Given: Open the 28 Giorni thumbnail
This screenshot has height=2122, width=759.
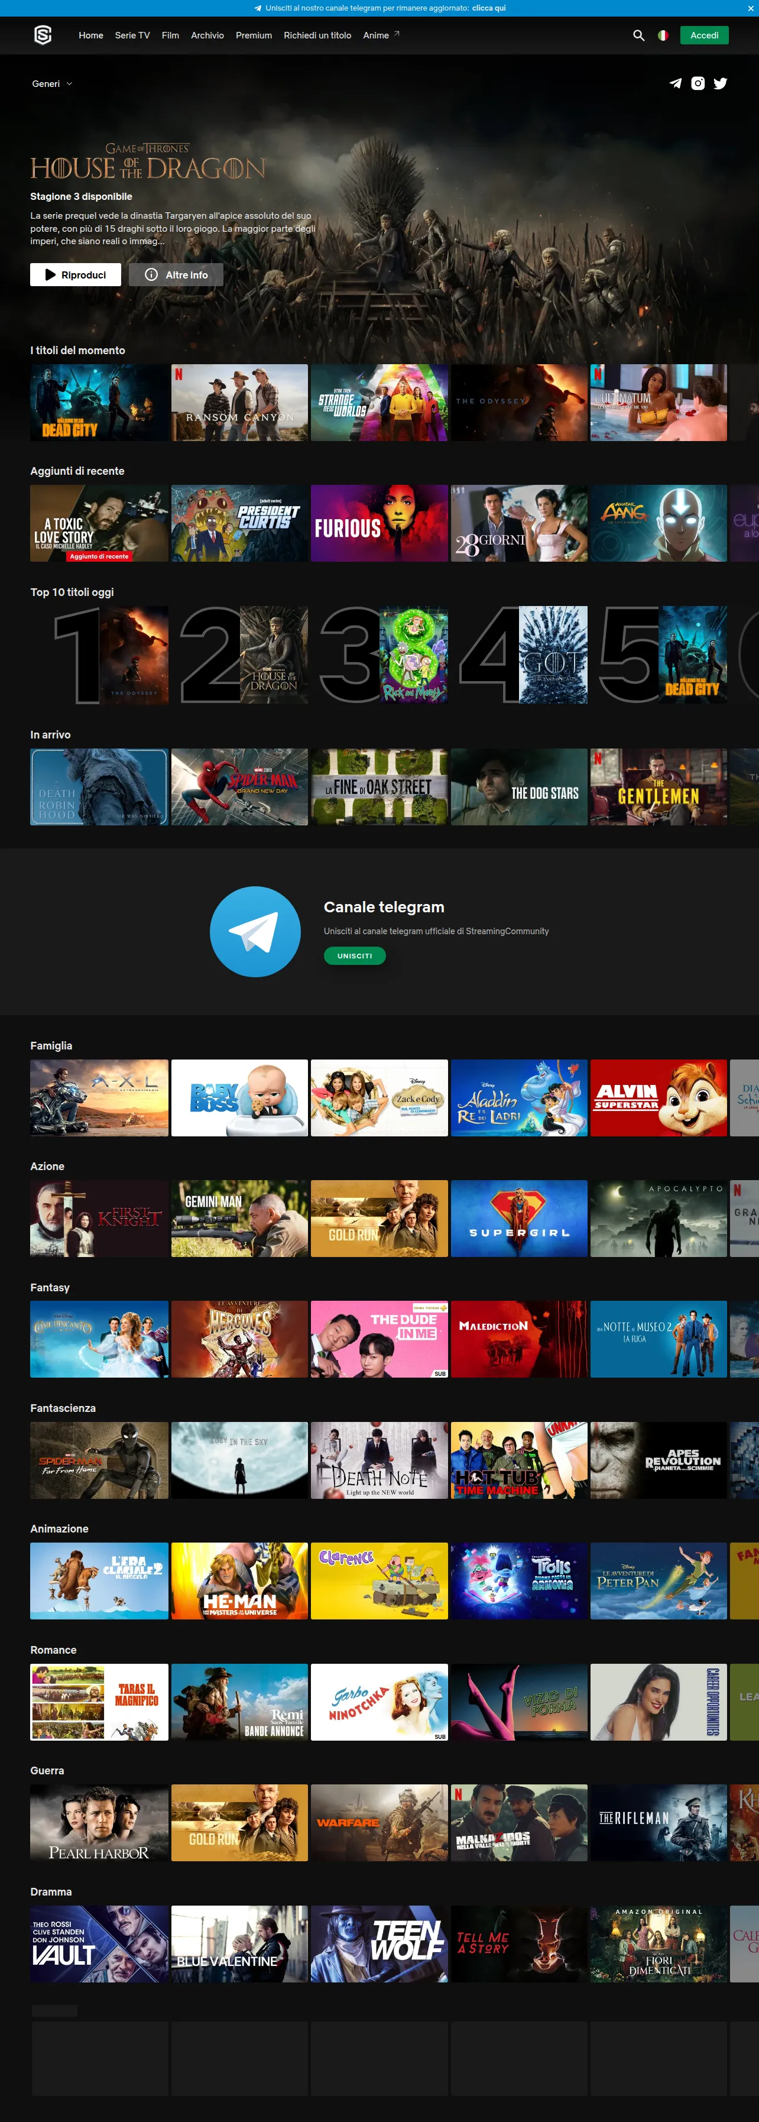Looking at the screenshot, I should point(520,523).
